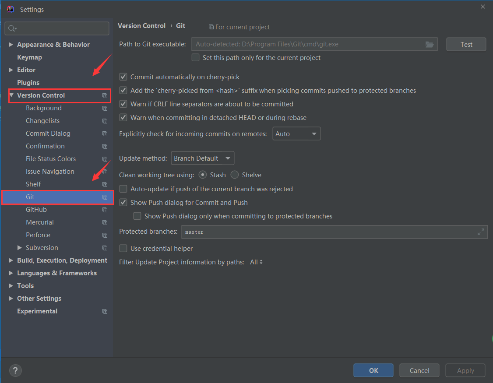The image size is (493, 383).
Task: Select the Stash radio button
Action: coord(203,175)
